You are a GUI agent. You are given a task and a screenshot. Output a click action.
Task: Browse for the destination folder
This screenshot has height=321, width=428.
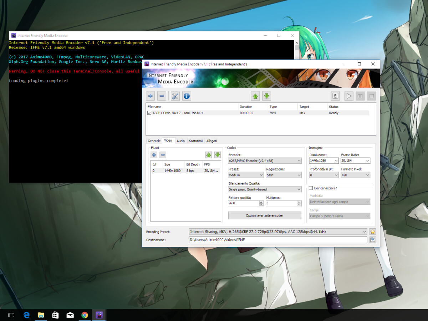(373, 240)
